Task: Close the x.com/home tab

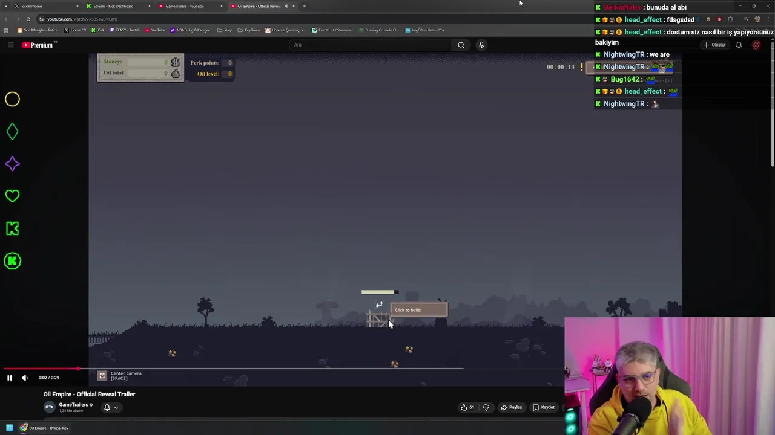Action: [x=77, y=6]
